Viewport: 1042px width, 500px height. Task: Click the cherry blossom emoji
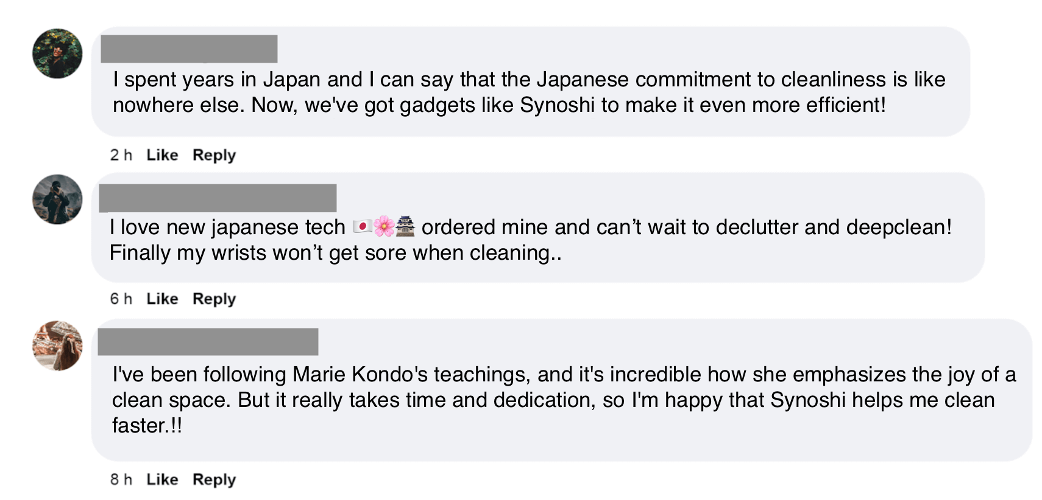tap(384, 227)
